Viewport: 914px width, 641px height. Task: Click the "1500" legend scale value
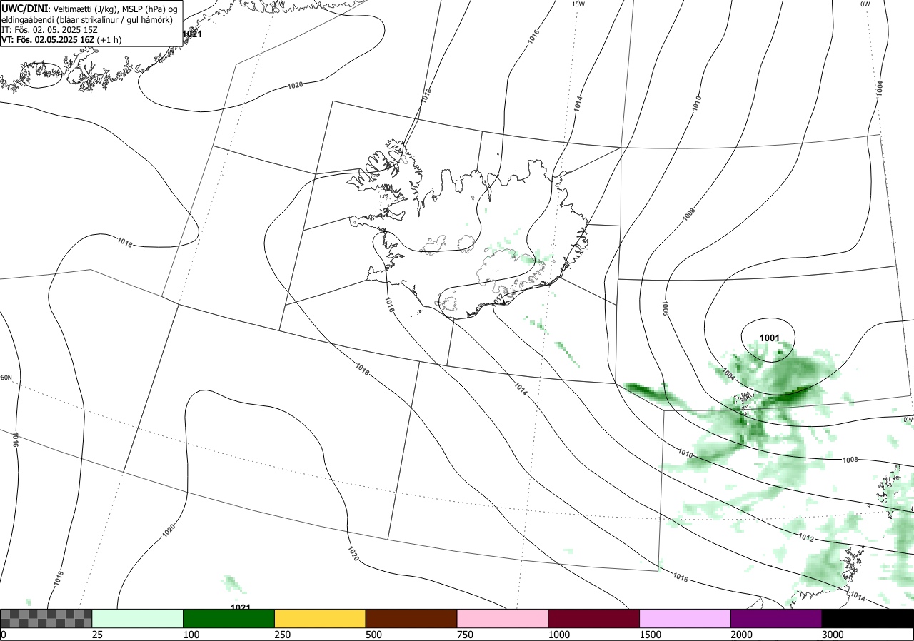coord(650,635)
